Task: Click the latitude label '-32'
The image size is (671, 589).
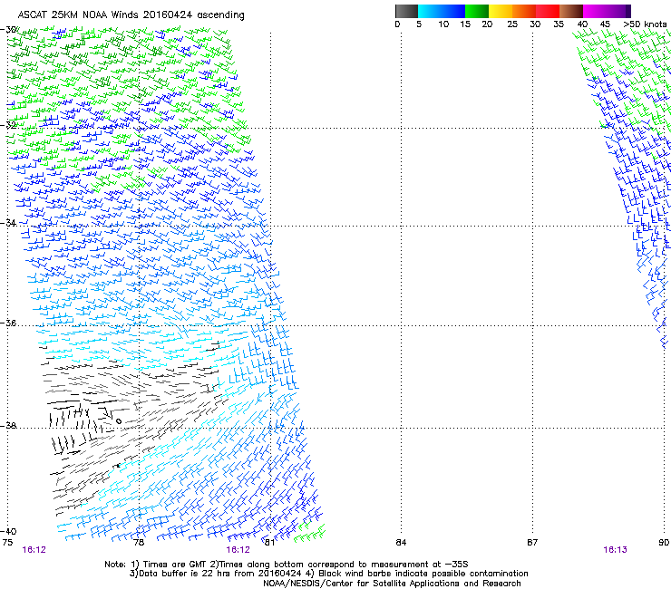Action: tap(8, 125)
